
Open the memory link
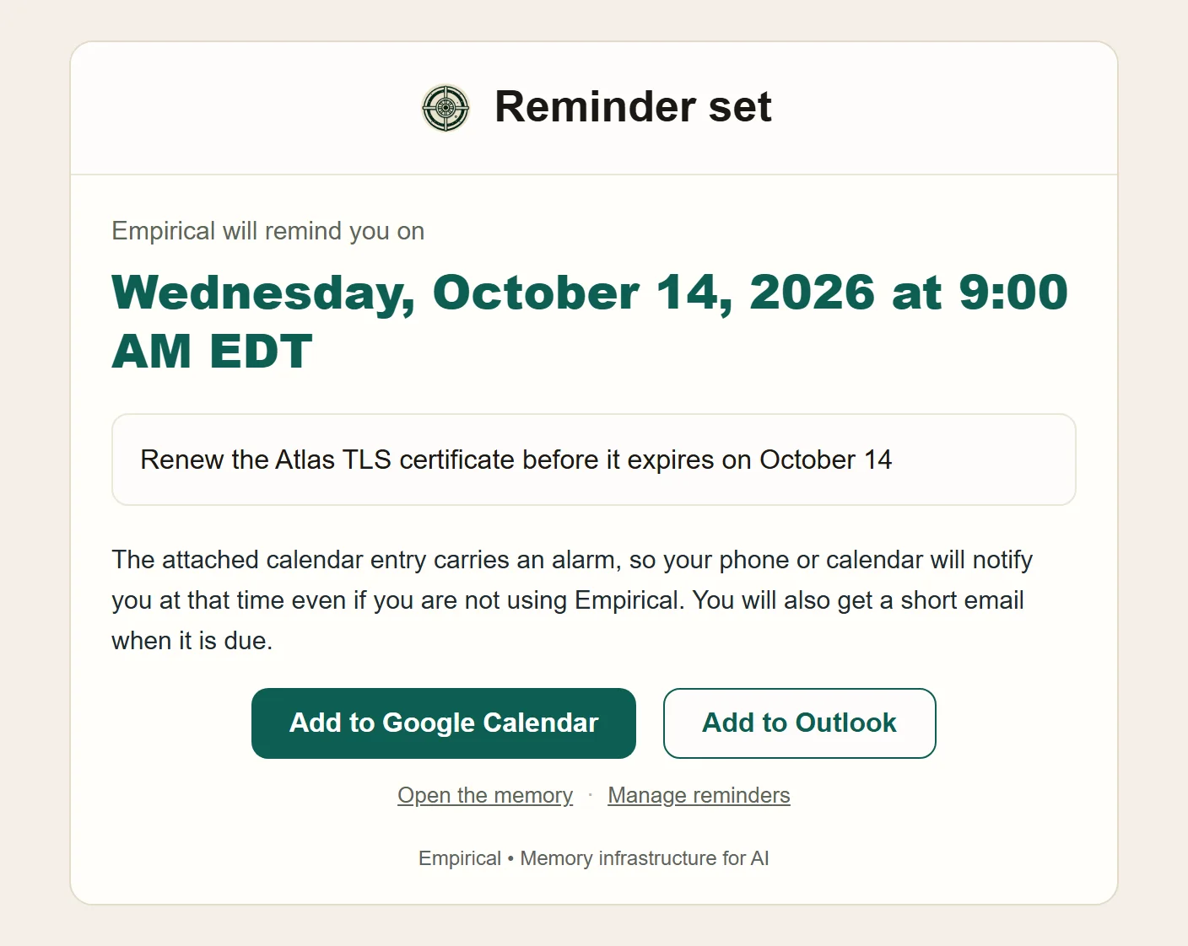click(485, 795)
